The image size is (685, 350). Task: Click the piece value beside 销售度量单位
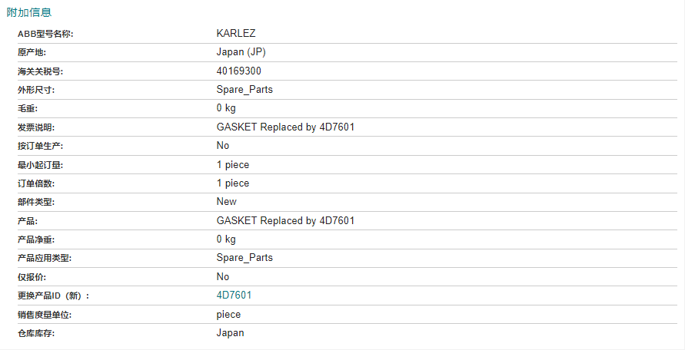click(228, 315)
